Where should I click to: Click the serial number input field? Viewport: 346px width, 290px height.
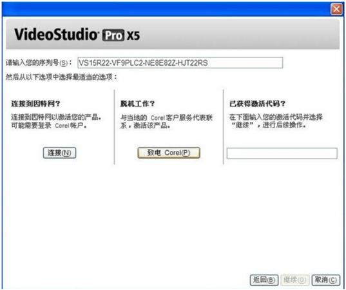click(180, 63)
